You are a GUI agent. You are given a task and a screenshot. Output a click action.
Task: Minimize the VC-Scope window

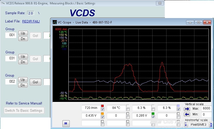pos(190,22)
